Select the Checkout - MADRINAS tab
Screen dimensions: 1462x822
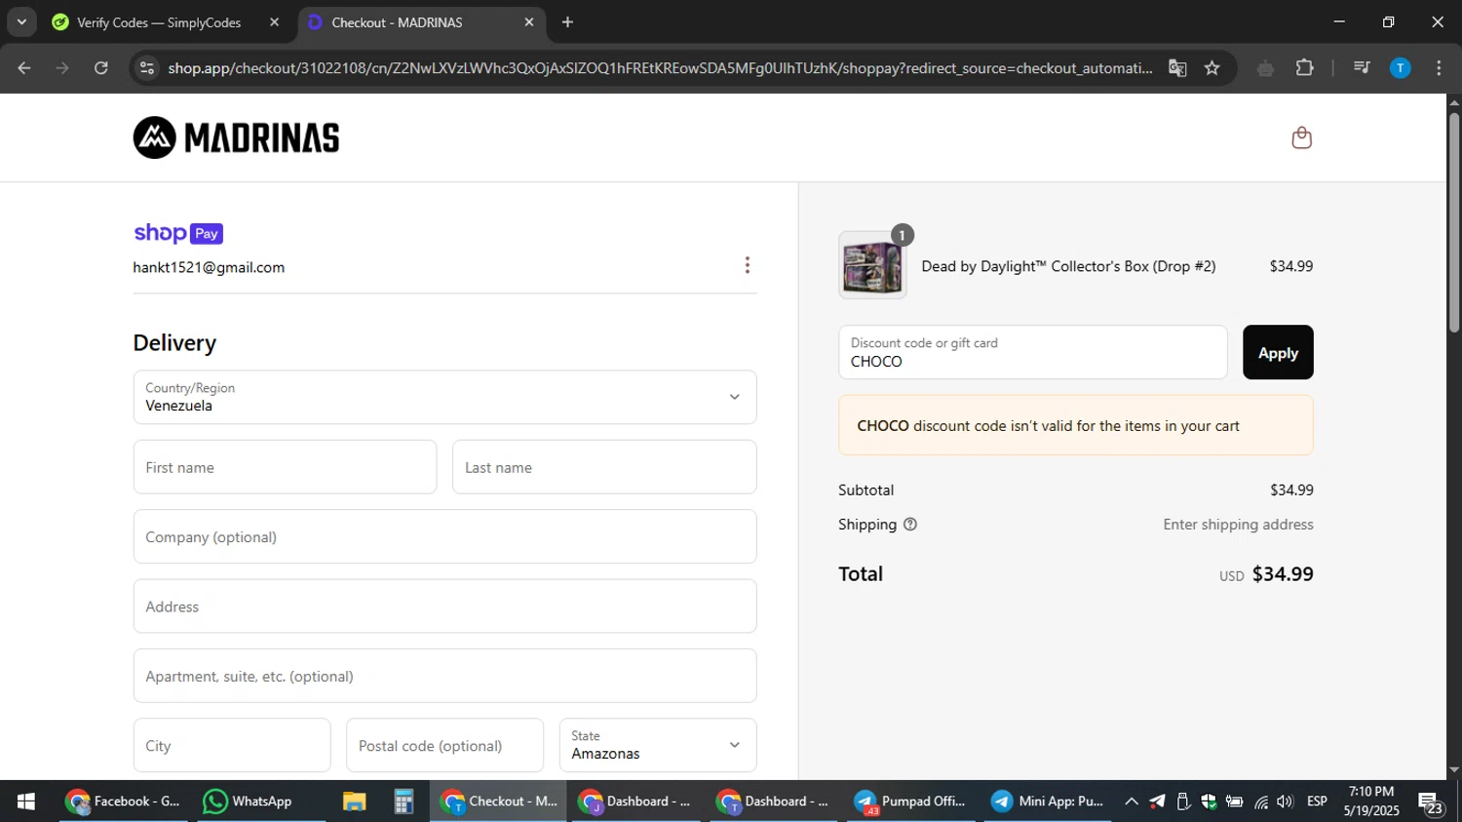(397, 22)
